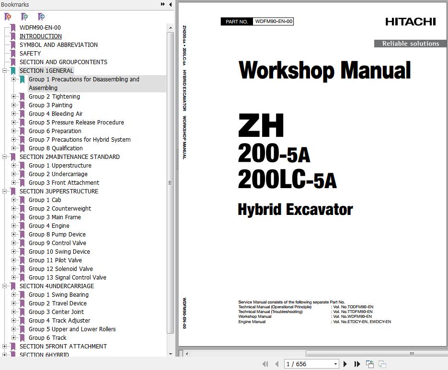Go to the next page
Viewport: 448px width, 370px height.
[345, 364]
